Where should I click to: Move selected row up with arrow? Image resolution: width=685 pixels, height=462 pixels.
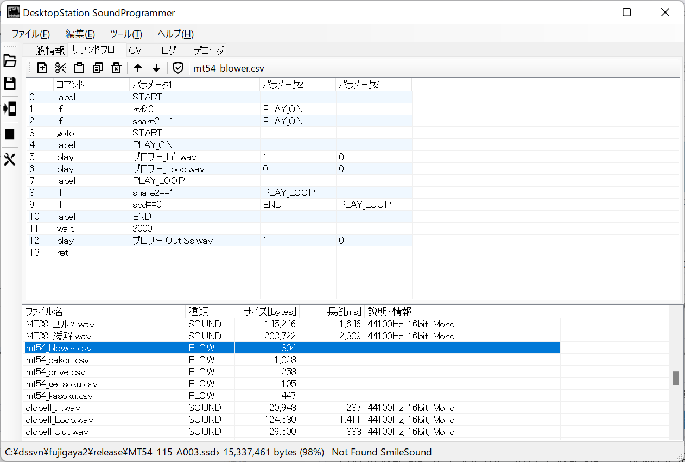138,68
